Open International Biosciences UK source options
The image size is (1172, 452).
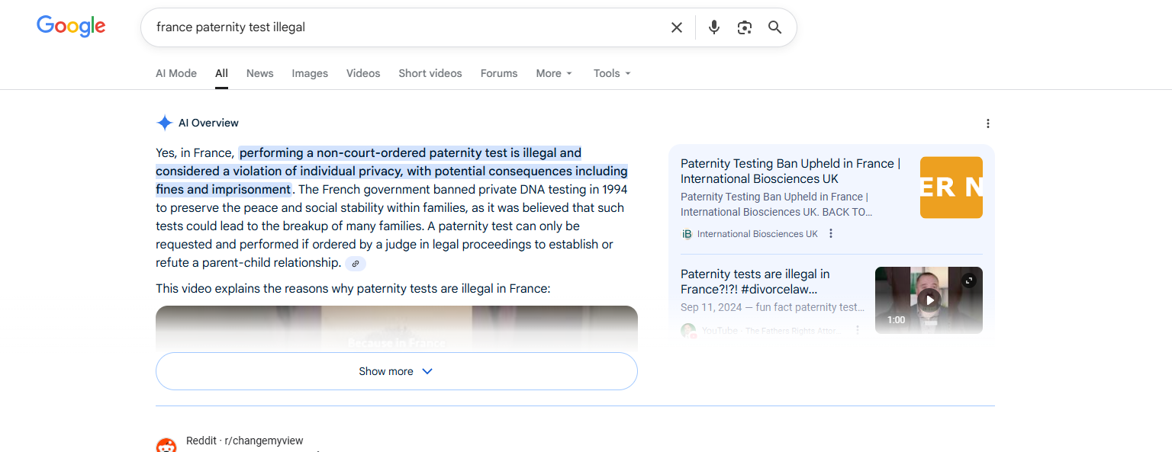(831, 234)
